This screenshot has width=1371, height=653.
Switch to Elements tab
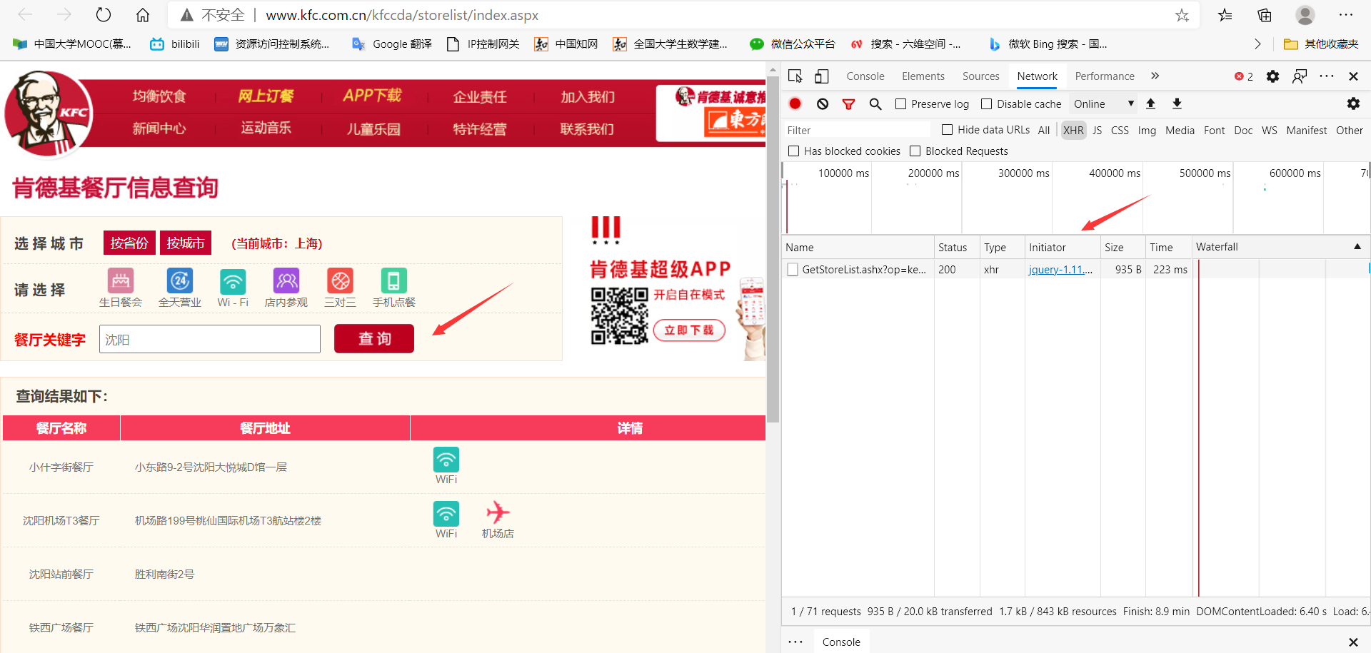click(923, 76)
